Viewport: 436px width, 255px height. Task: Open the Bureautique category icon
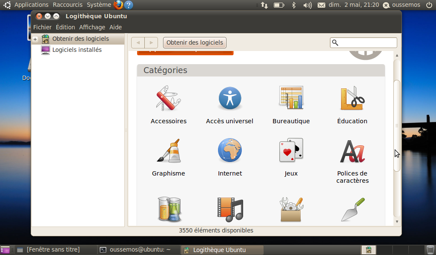point(291,98)
